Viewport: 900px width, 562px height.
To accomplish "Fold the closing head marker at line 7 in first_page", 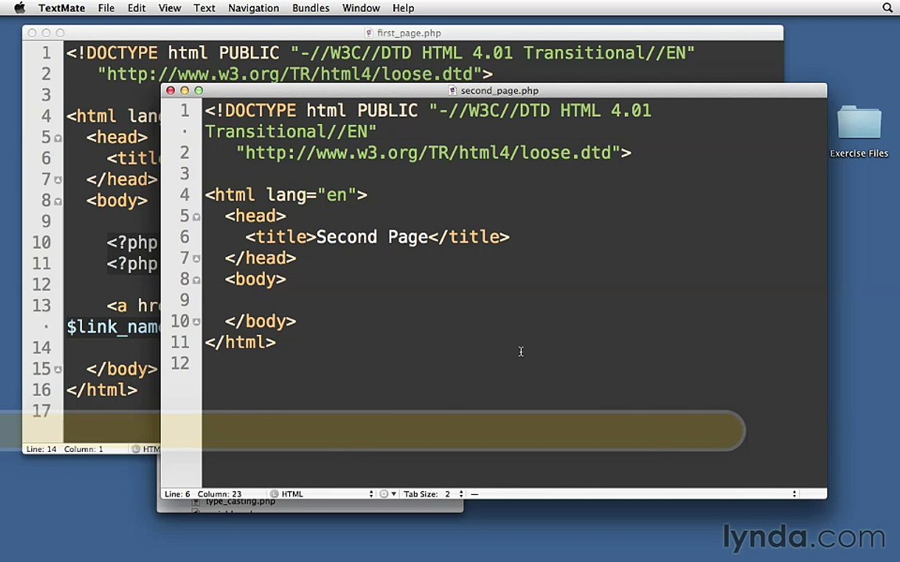I will tap(58, 180).
